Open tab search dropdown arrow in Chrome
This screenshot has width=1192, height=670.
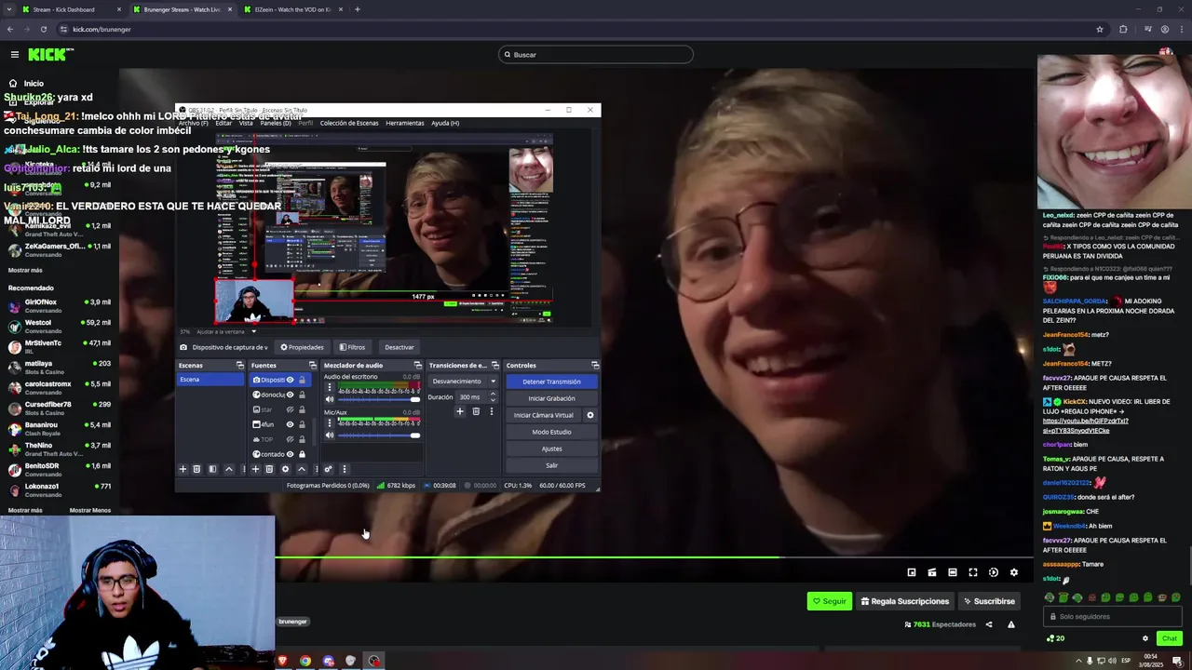tap(10, 9)
